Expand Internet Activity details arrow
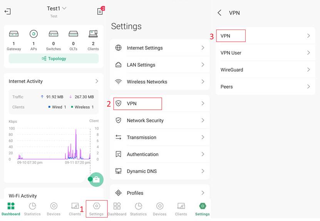 coord(97,81)
